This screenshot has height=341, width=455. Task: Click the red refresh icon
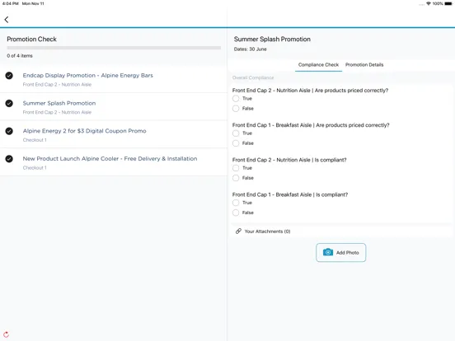[6, 334]
